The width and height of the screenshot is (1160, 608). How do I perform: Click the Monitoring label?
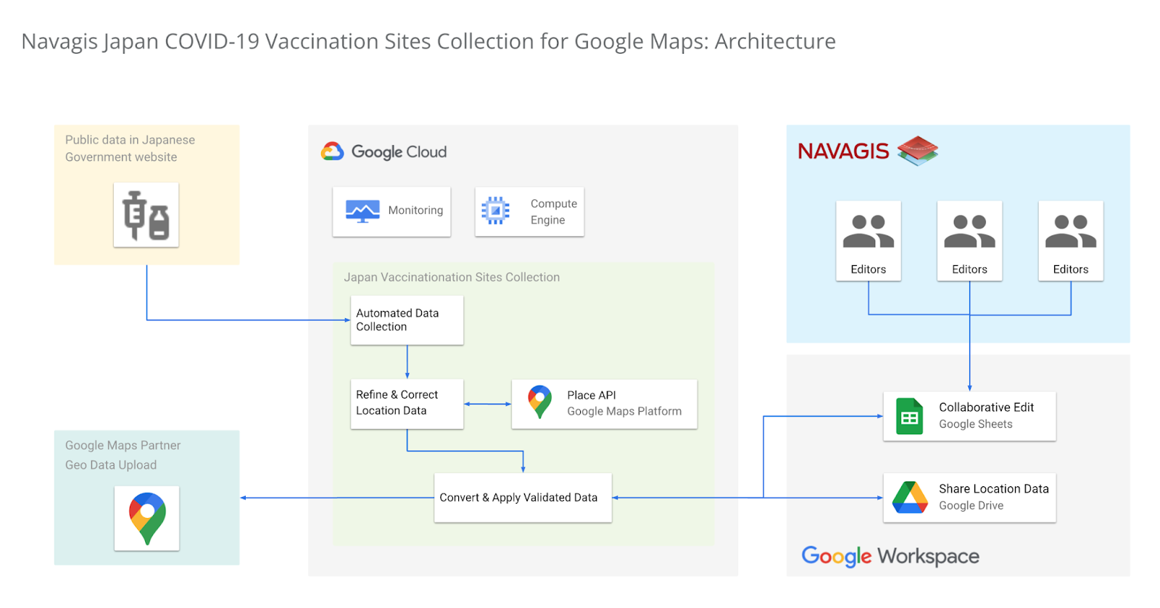pos(415,210)
